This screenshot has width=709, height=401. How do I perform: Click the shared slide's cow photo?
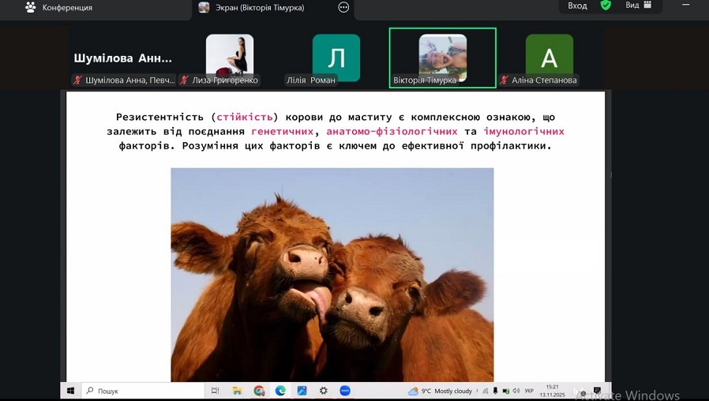pyautogui.click(x=332, y=275)
